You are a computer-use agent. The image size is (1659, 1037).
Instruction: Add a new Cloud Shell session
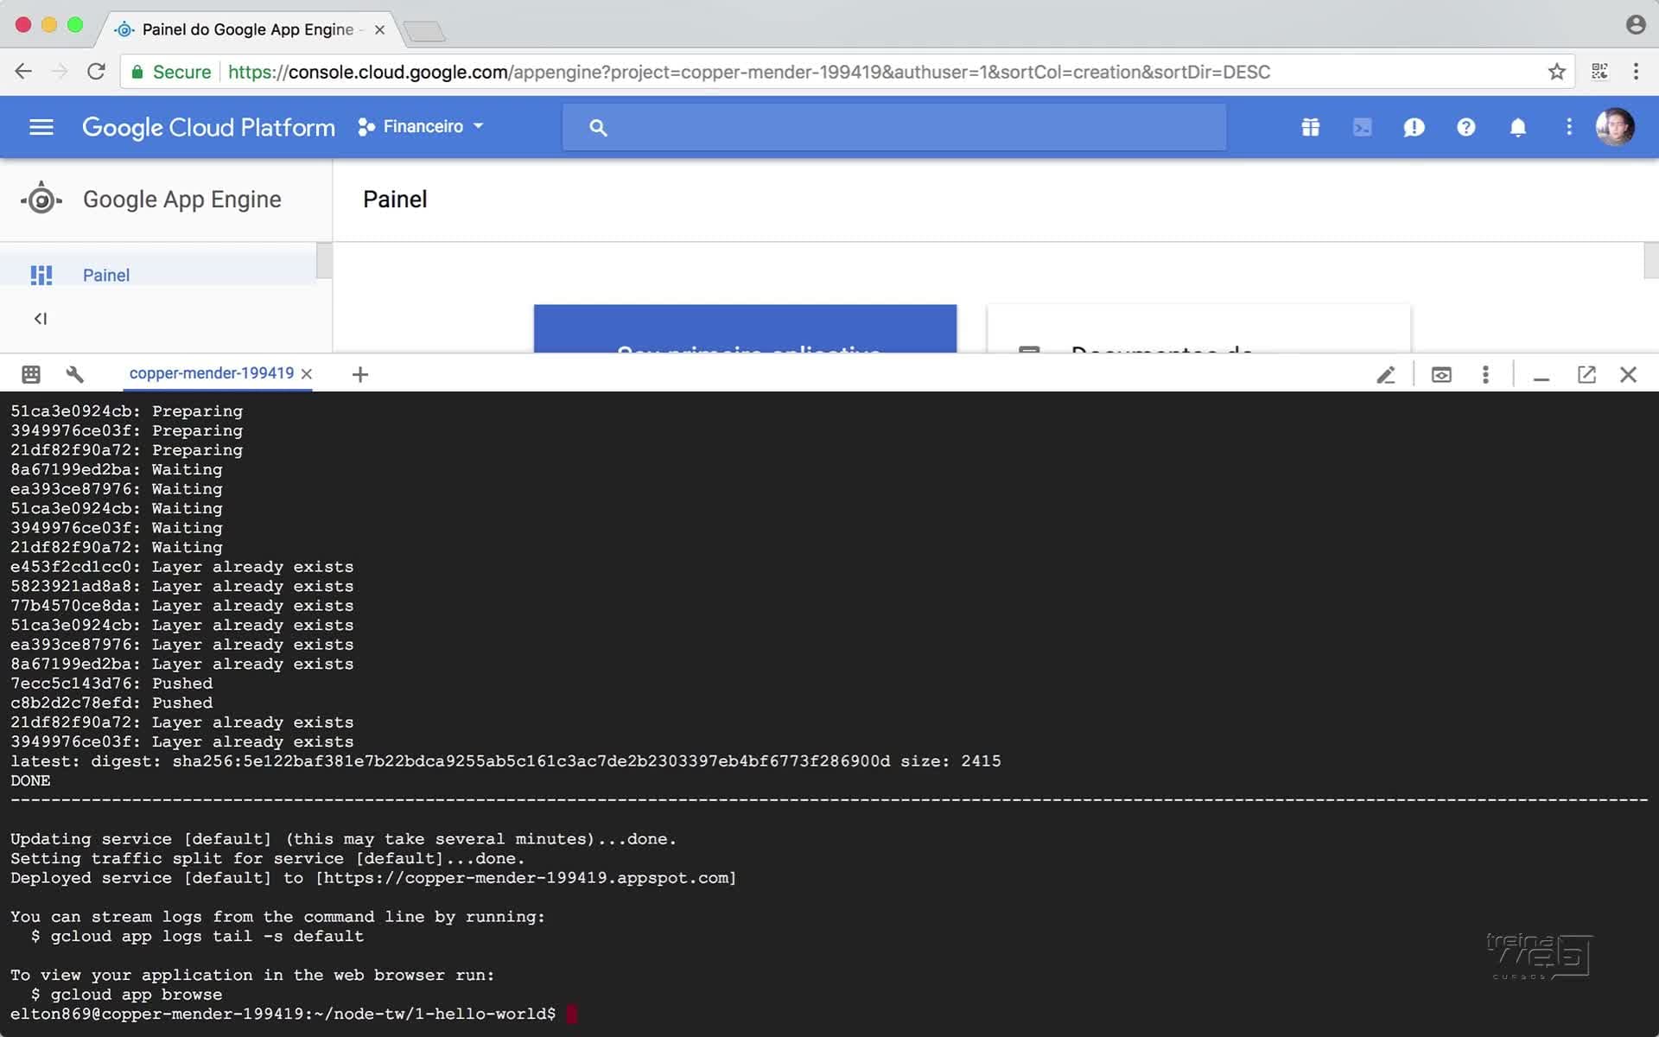(x=360, y=374)
